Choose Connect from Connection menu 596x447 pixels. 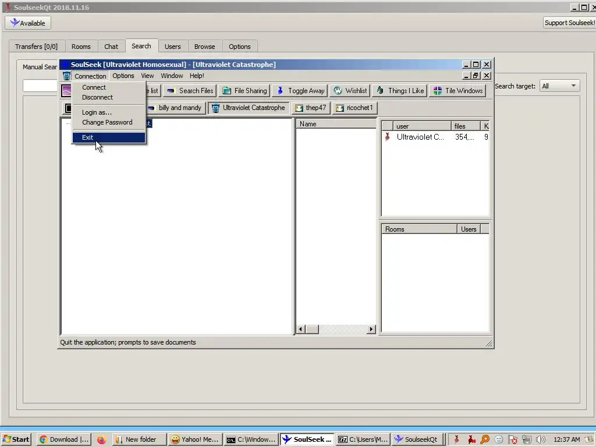tap(109, 87)
